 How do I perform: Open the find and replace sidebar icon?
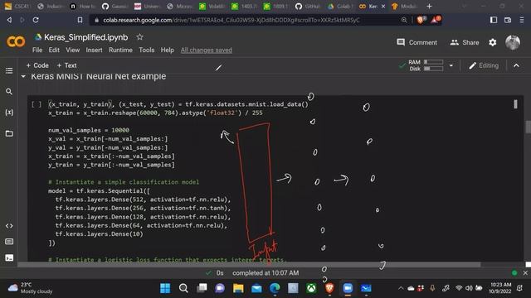(x=9, y=92)
